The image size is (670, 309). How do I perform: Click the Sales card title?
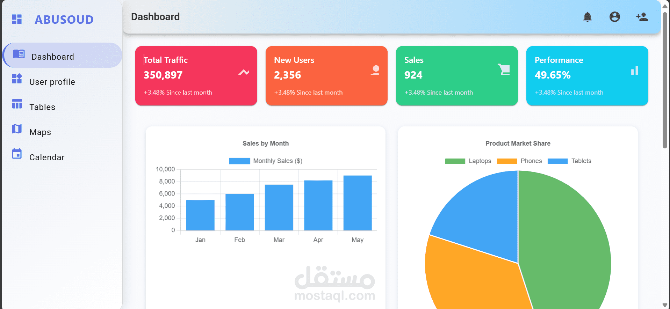click(414, 60)
